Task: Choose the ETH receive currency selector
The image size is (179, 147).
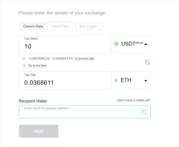Action: pos(131,80)
